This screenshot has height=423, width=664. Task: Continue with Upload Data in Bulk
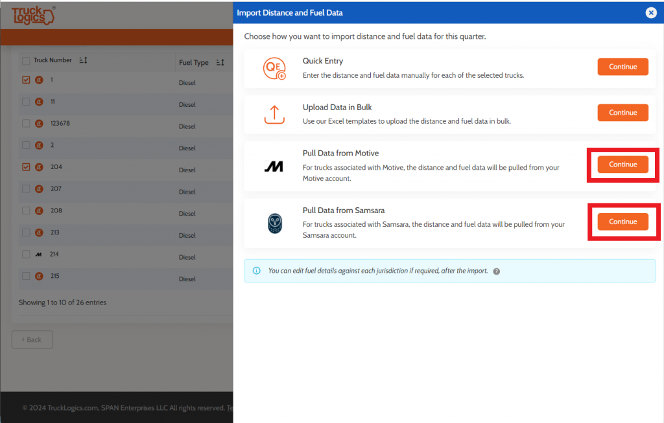click(x=622, y=113)
